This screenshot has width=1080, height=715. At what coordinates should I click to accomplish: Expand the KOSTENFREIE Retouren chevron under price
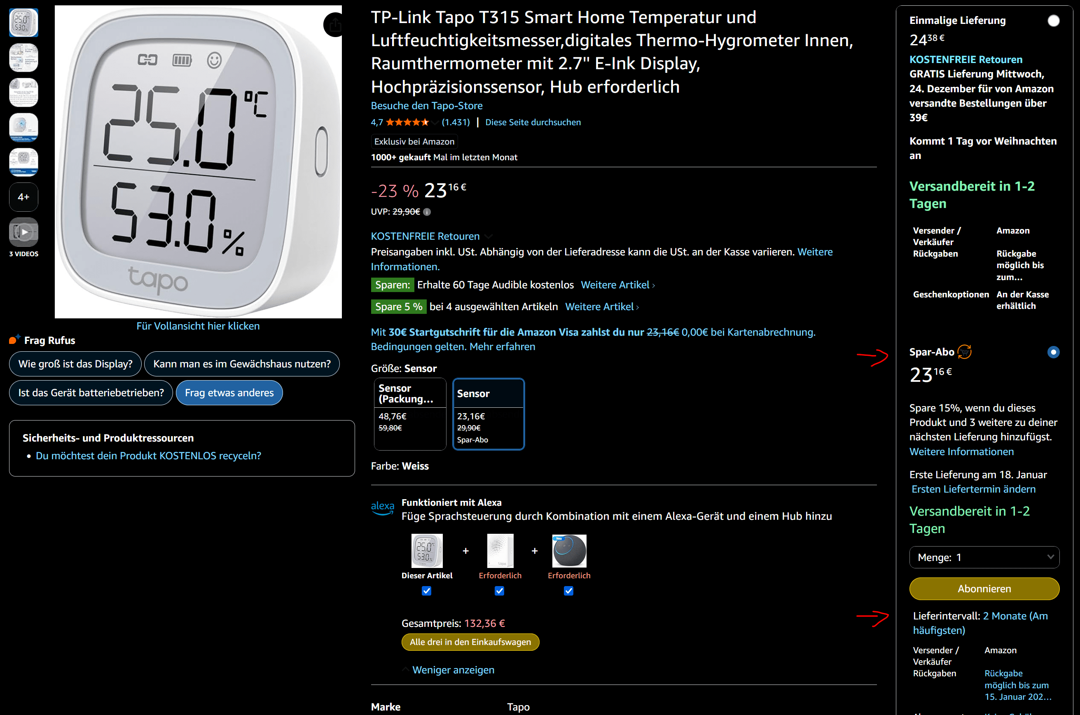(x=489, y=236)
